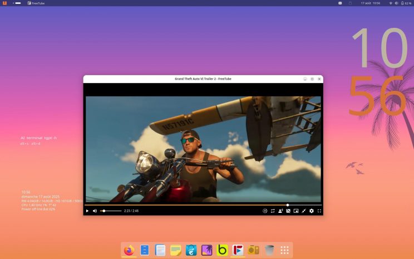Viewport: 414px width, 259px height.
Task: Open the Wi-Fi network indicator
Action: click(391, 3)
